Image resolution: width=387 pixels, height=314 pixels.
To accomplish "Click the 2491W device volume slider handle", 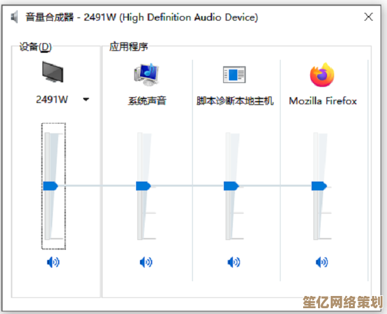I will 50,186.
